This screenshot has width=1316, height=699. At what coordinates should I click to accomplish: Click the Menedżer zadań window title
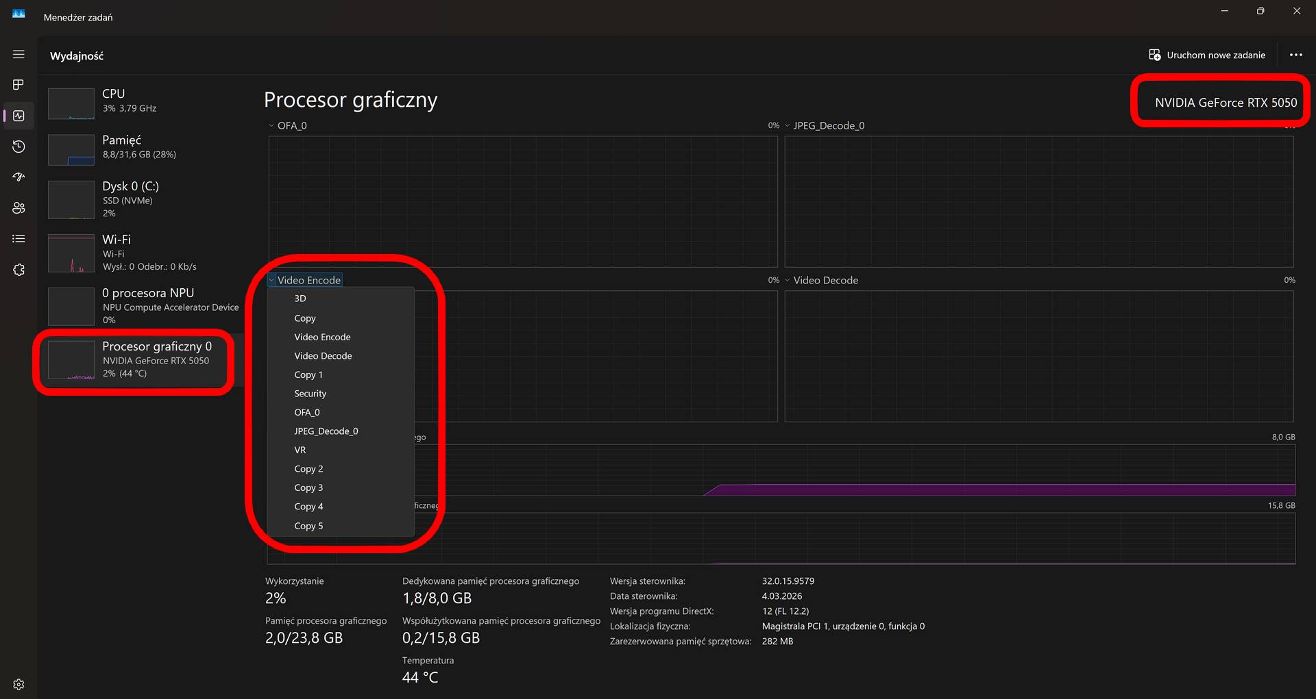click(x=78, y=18)
